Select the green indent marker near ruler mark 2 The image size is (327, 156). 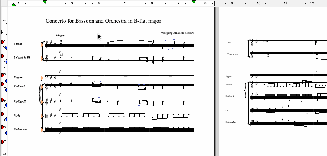pos(45,2)
